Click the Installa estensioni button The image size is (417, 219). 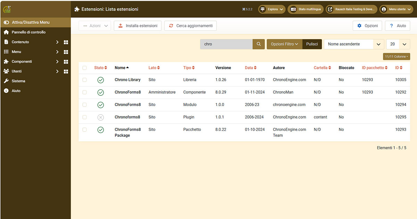tap(138, 26)
